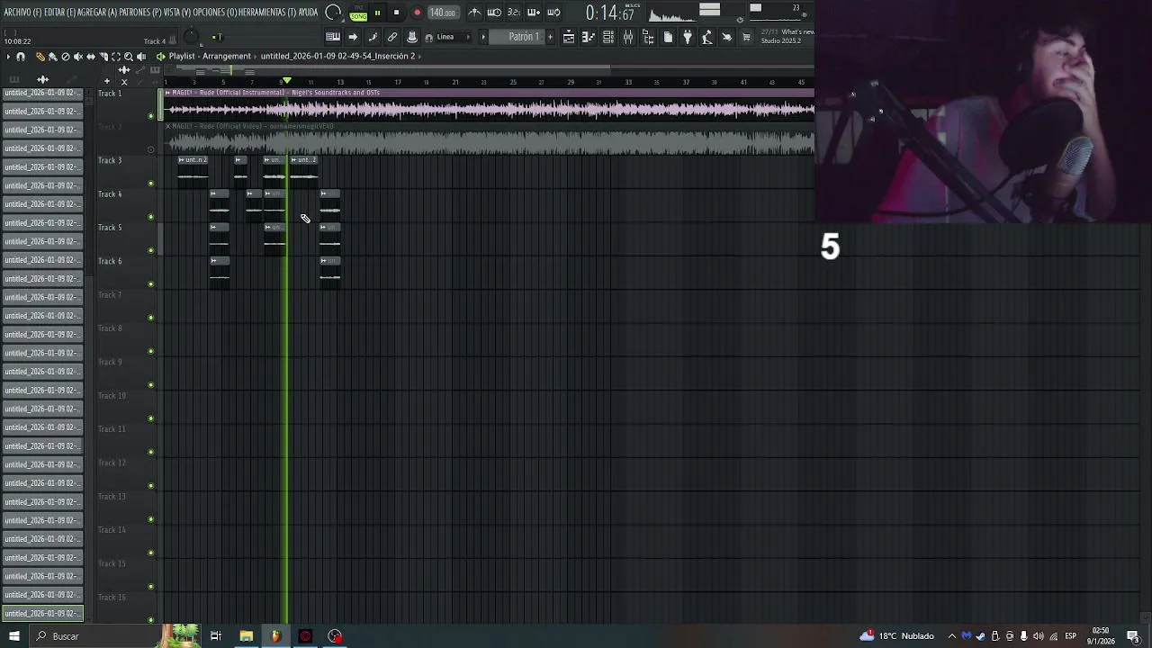Image resolution: width=1152 pixels, height=648 pixels.
Task: Click the Playback speaker tool in playlist
Action: pos(141,56)
